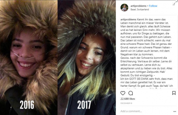Screen dimensions: 178x115
Task: Click caption line starting 'harter Kampf'
Action: (x=147, y=86)
